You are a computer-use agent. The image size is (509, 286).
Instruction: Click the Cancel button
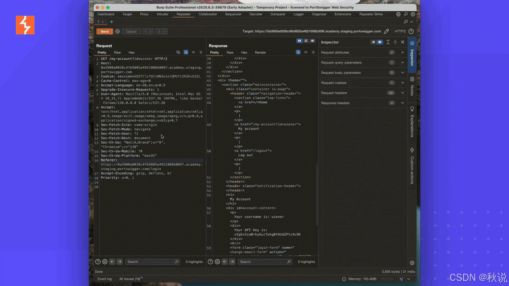[x=131, y=31]
